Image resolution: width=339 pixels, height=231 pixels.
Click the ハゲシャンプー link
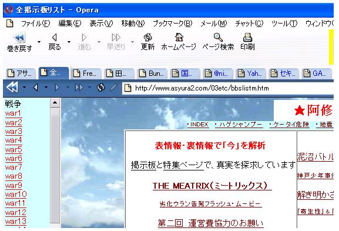[x=239, y=125]
